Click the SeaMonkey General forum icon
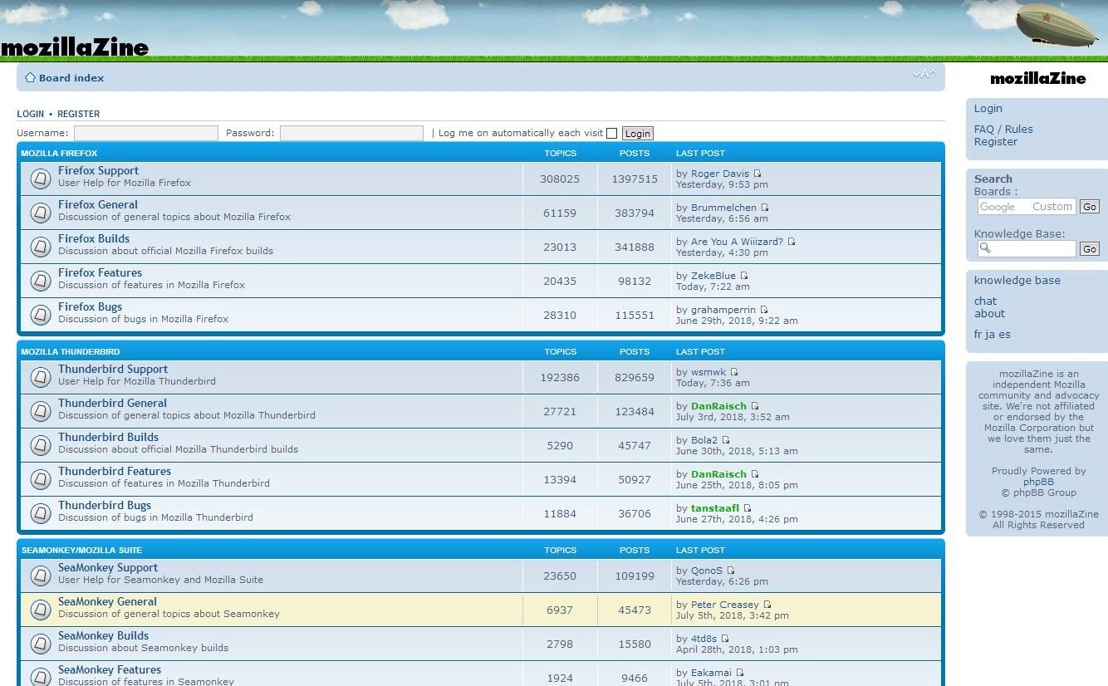 click(40, 610)
